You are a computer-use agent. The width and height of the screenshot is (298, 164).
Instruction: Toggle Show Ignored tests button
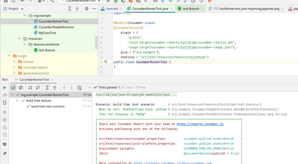tap(21, 88)
